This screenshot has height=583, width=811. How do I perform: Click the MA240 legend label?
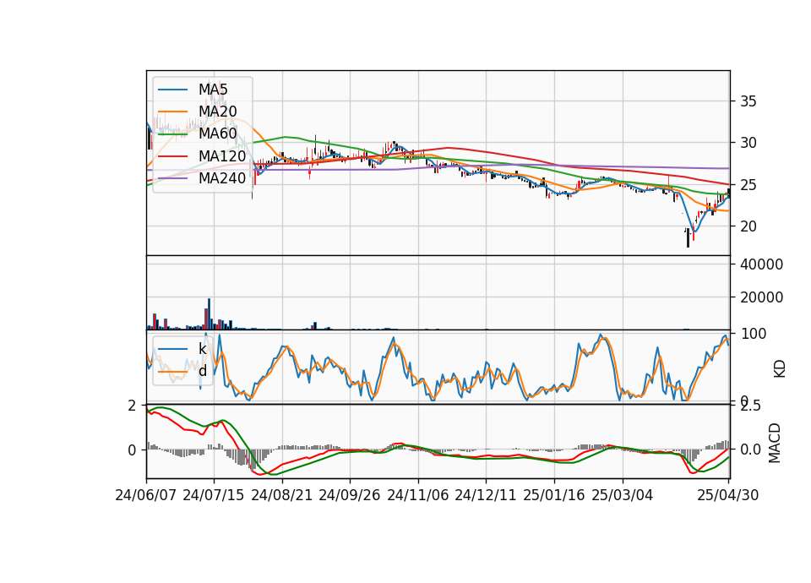(x=222, y=178)
